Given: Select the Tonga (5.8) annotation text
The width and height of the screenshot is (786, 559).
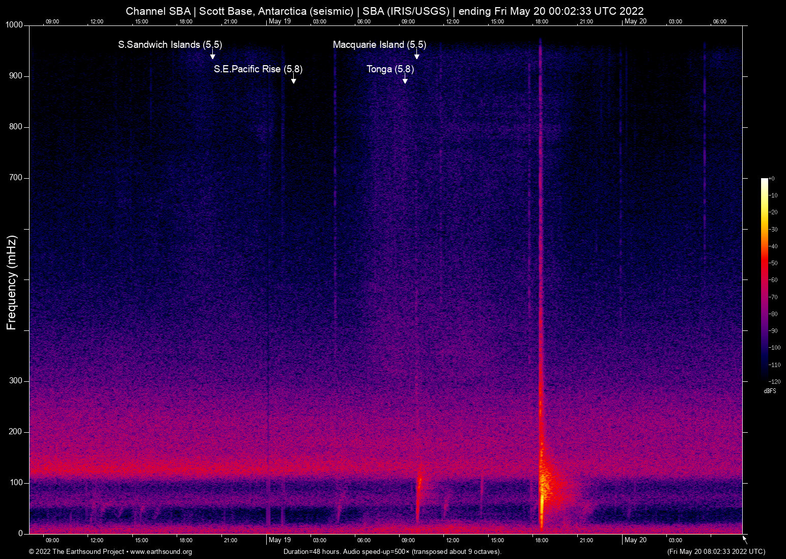Looking at the screenshot, I should [390, 69].
